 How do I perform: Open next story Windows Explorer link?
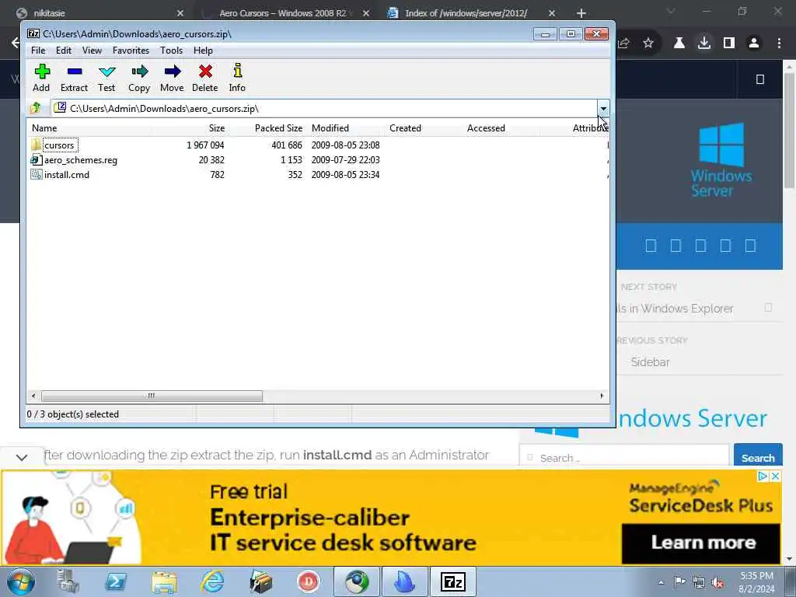[676, 308]
